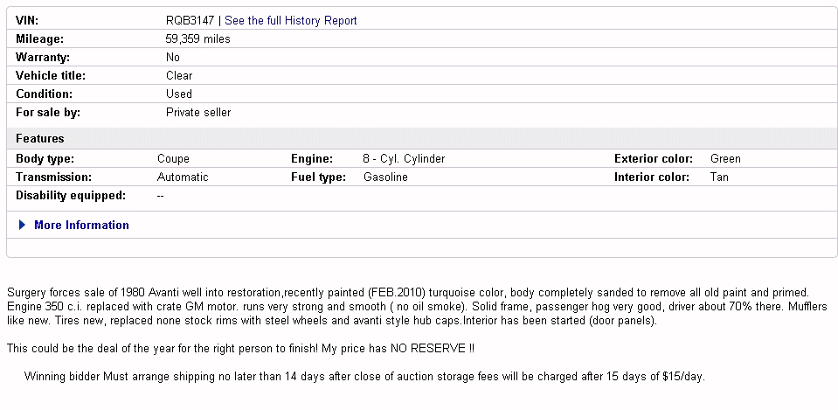
Task: Select the Features section header
Action: (40, 138)
